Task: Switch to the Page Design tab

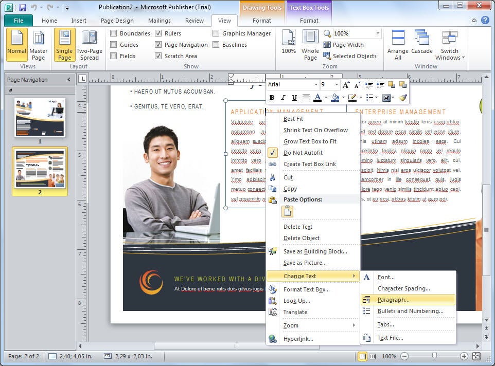Action: tap(117, 21)
